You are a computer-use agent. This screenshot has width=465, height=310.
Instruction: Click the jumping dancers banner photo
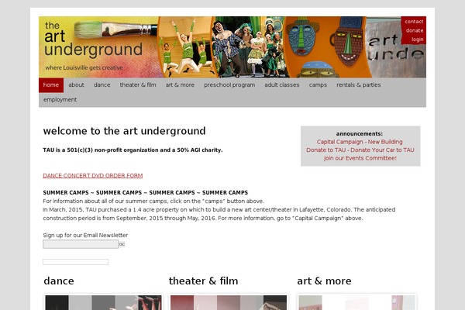tap(185, 46)
